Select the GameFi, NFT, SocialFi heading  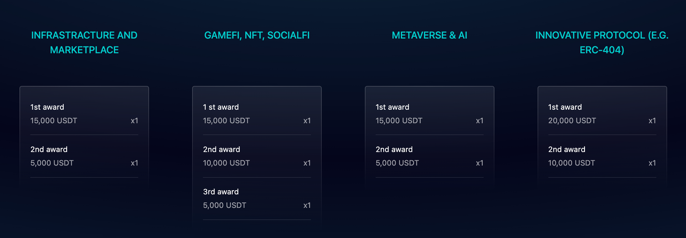[x=257, y=35]
